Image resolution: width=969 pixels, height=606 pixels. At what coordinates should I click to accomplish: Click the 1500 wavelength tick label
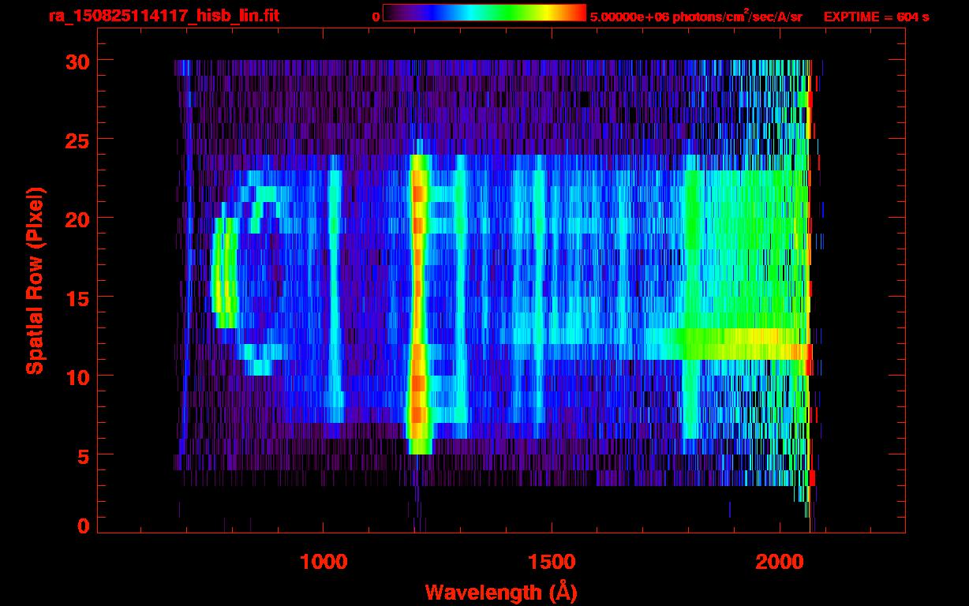point(551,562)
